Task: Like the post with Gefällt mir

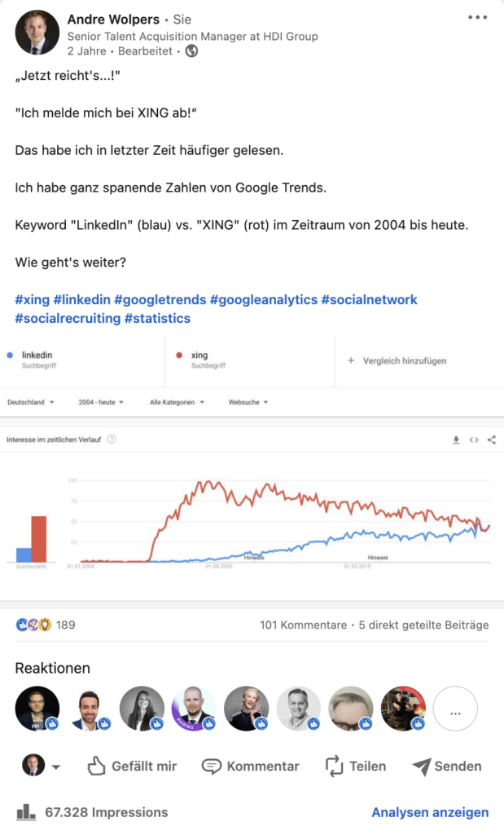Action: [132, 767]
